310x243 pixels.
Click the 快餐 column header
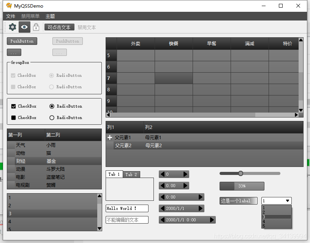click(174, 43)
